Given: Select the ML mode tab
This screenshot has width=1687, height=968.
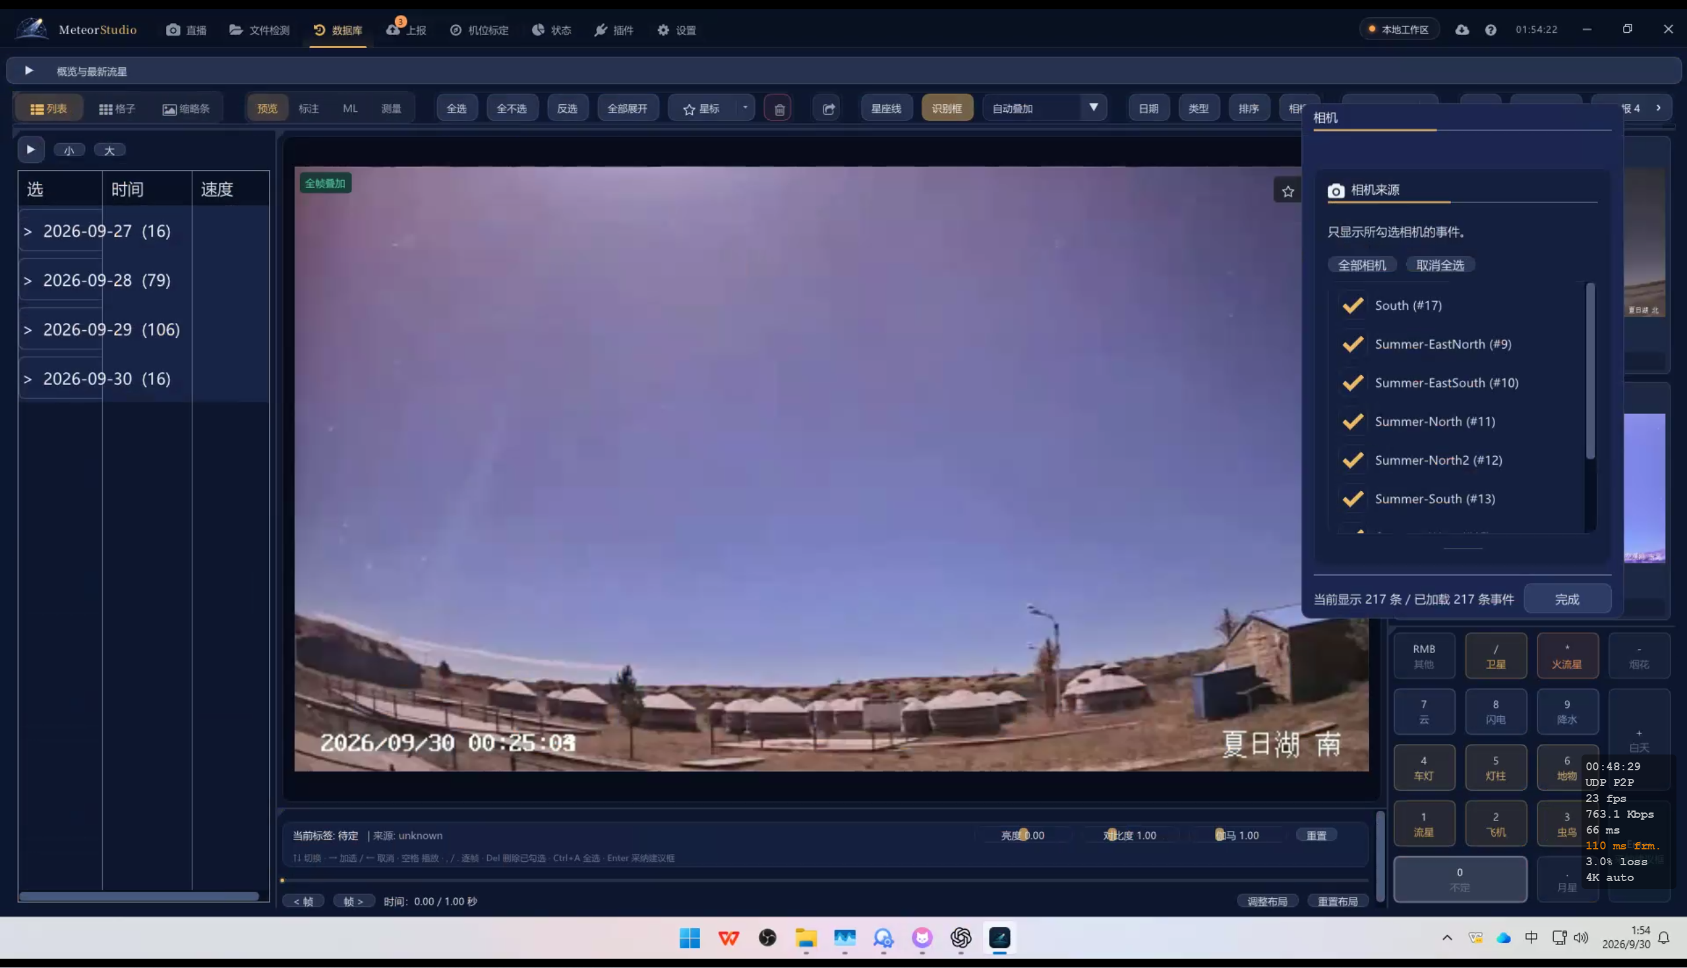Looking at the screenshot, I should [x=351, y=108].
